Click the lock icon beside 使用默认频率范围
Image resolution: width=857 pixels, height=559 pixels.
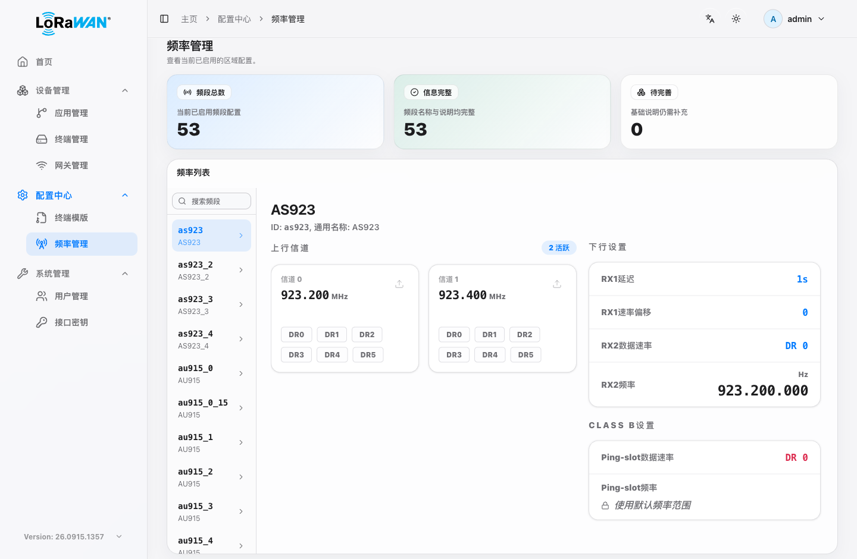(x=605, y=505)
